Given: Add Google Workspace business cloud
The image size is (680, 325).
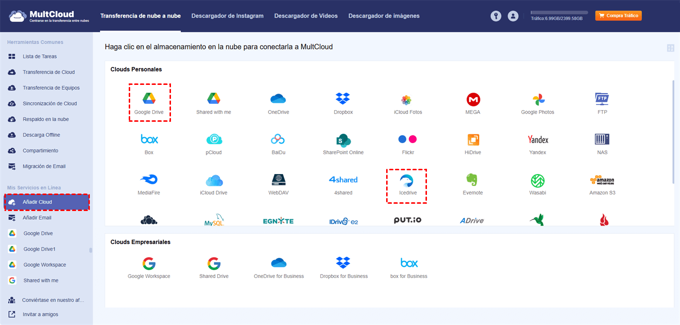Looking at the screenshot, I should pyautogui.click(x=149, y=263).
